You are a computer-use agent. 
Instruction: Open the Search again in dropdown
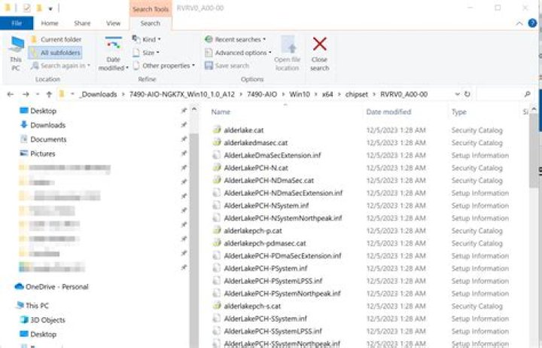(60, 66)
